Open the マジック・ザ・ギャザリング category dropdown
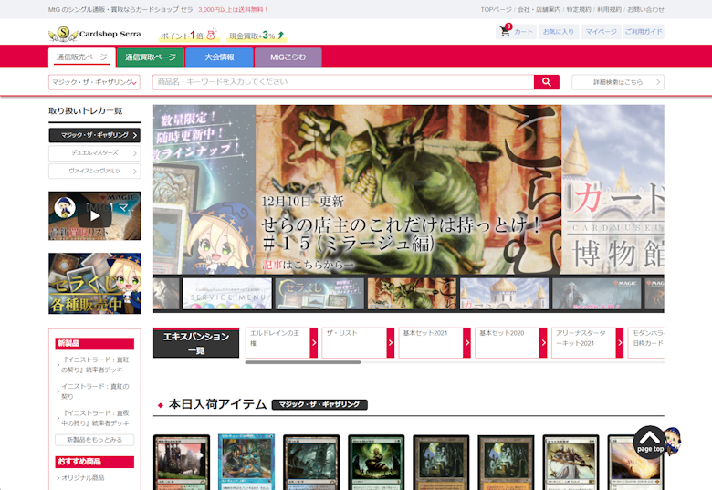The image size is (712, 490). (x=94, y=82)
